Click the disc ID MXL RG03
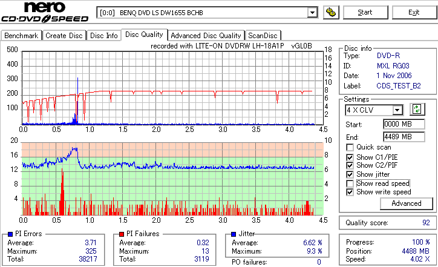Image resolution: width=438 pixels, height=267 pixels. click(x=393, y=66)
